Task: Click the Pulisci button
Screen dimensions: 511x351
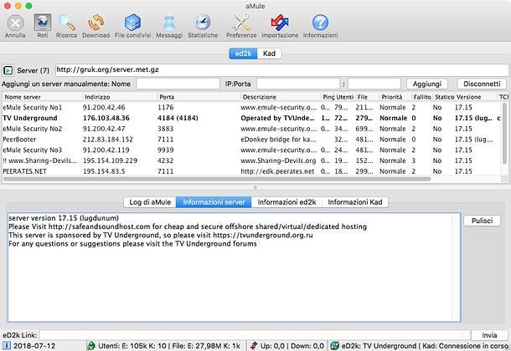Action: (482, 221)
